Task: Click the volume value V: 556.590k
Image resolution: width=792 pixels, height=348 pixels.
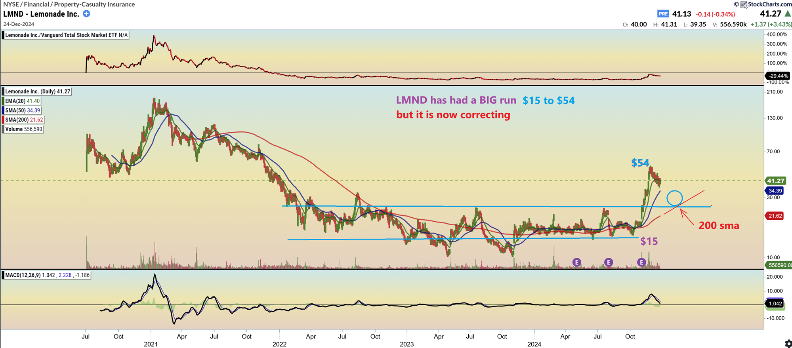Action: 729,25
